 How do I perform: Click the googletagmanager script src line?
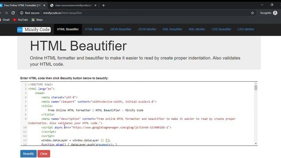click(x=106, y=127)
